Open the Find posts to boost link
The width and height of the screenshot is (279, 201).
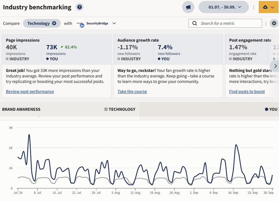(247, 92)
